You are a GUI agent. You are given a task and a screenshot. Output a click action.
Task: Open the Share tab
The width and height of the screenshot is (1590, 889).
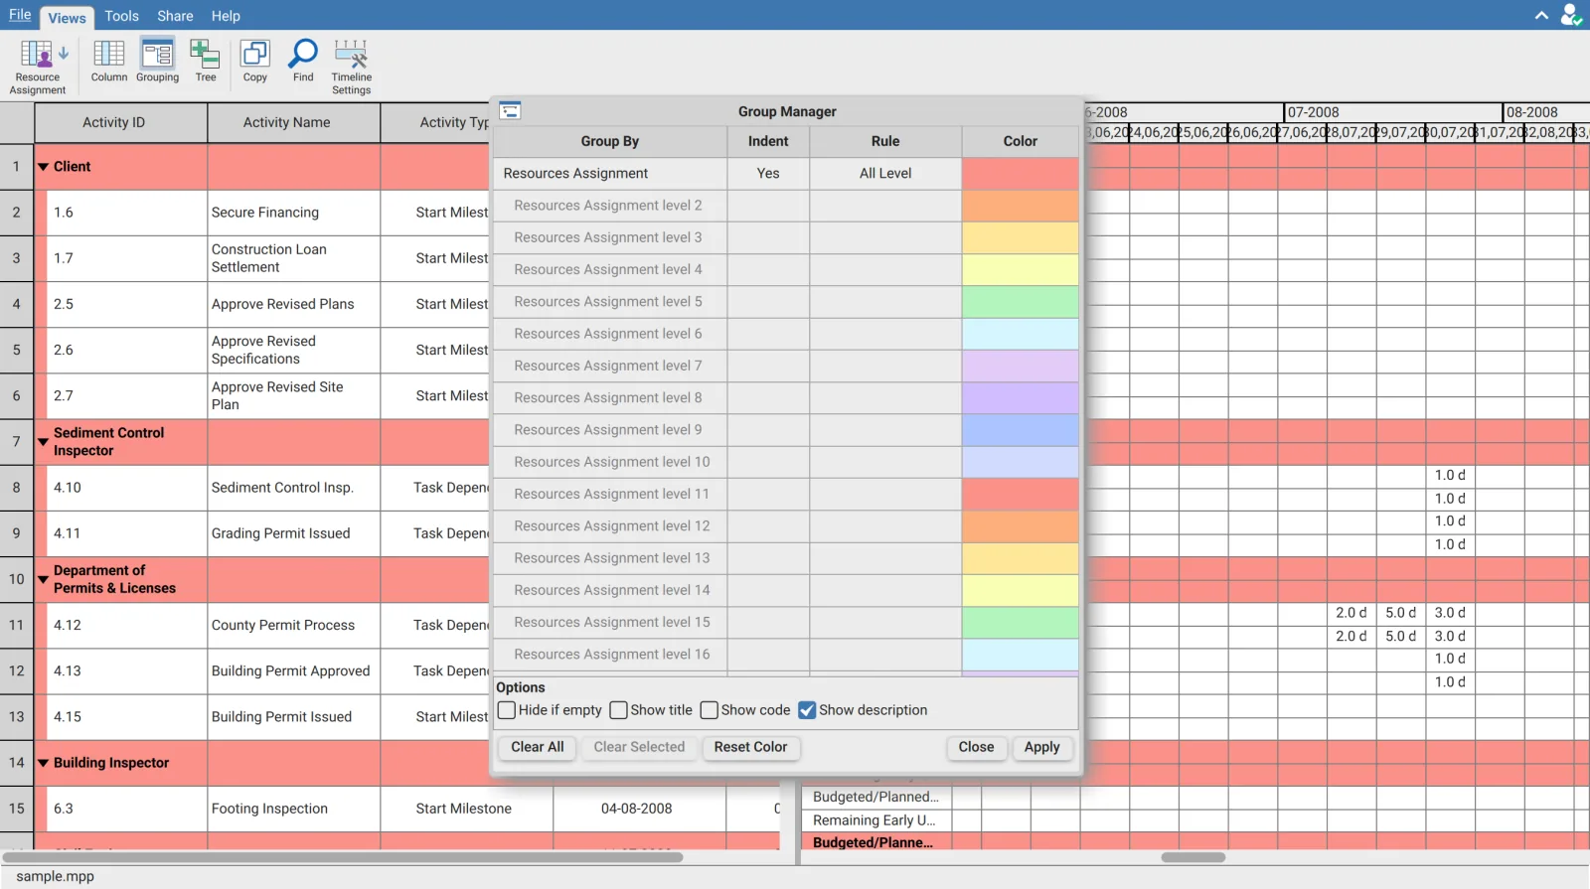click(x=175, y=16)
